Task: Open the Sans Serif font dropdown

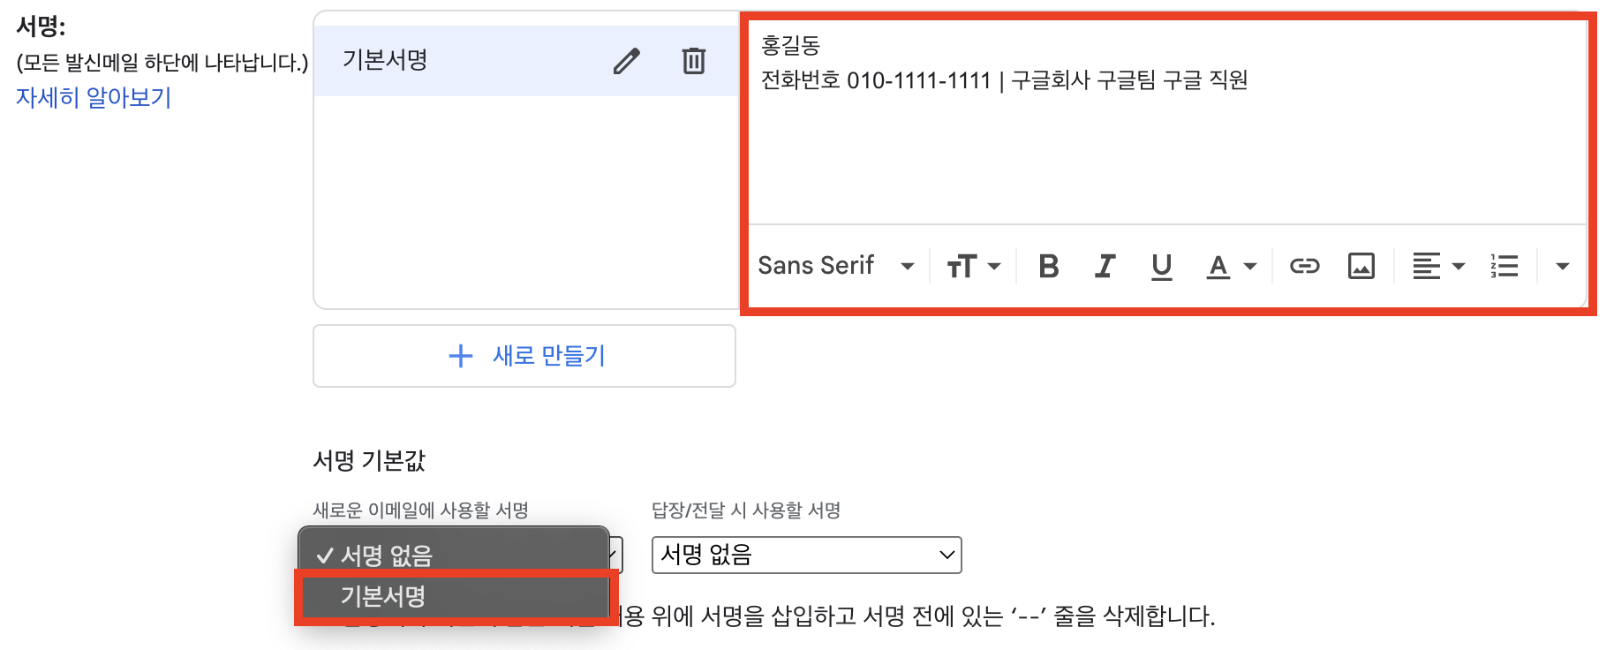Action: coord(834,265)
